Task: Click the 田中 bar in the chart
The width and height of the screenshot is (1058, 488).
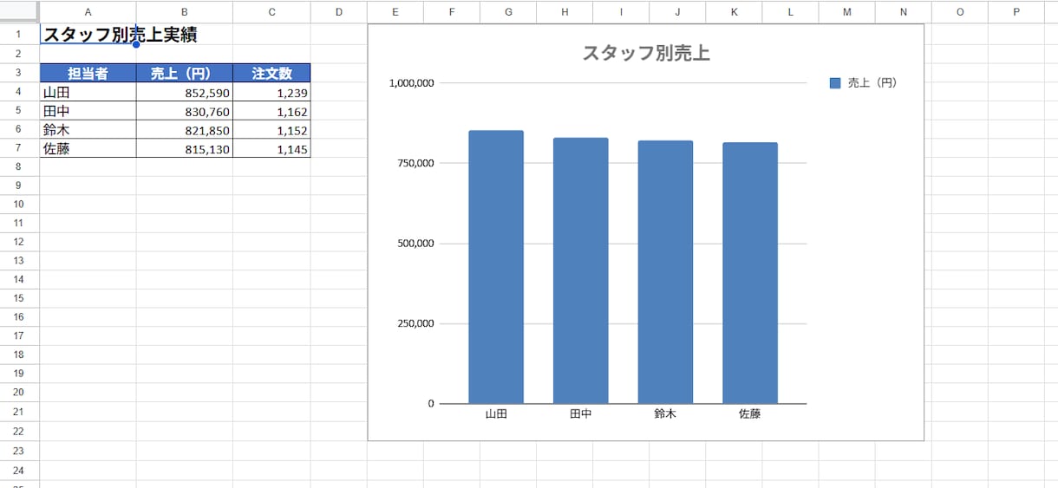Action: (x=581, y=270)
